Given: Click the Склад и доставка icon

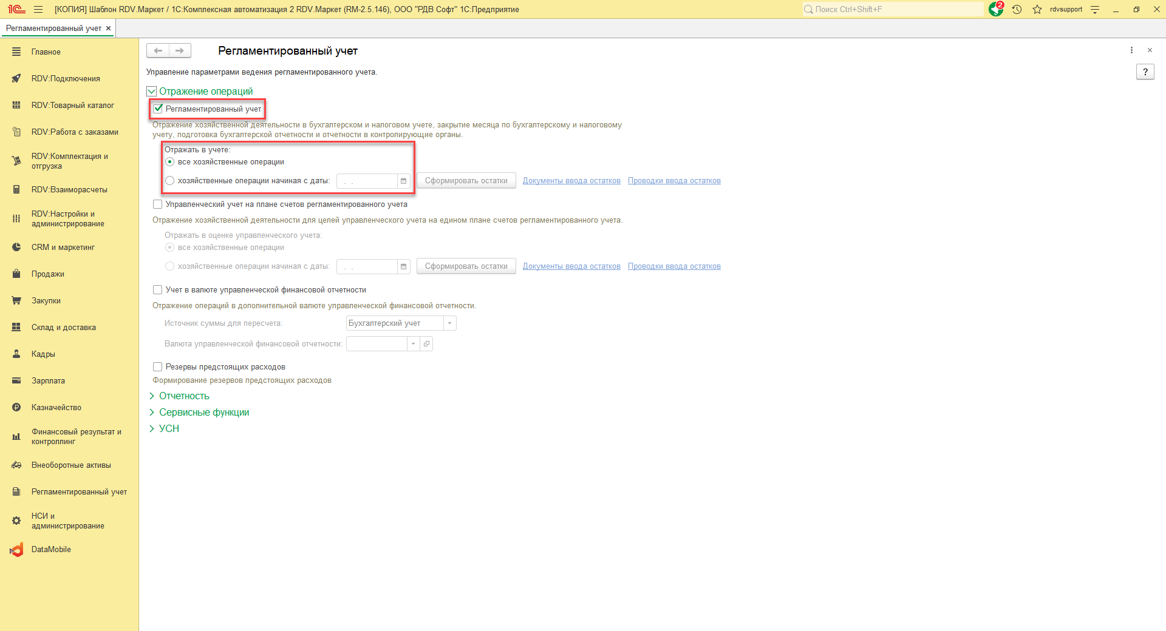Looking at the screenshot, I should tap(16, 328).
